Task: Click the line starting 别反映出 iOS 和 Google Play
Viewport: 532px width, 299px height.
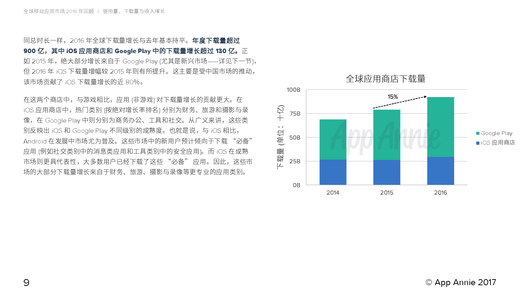Action: point(132,131)
